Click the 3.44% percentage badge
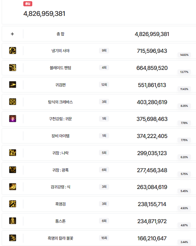 [x=184, y=242]
